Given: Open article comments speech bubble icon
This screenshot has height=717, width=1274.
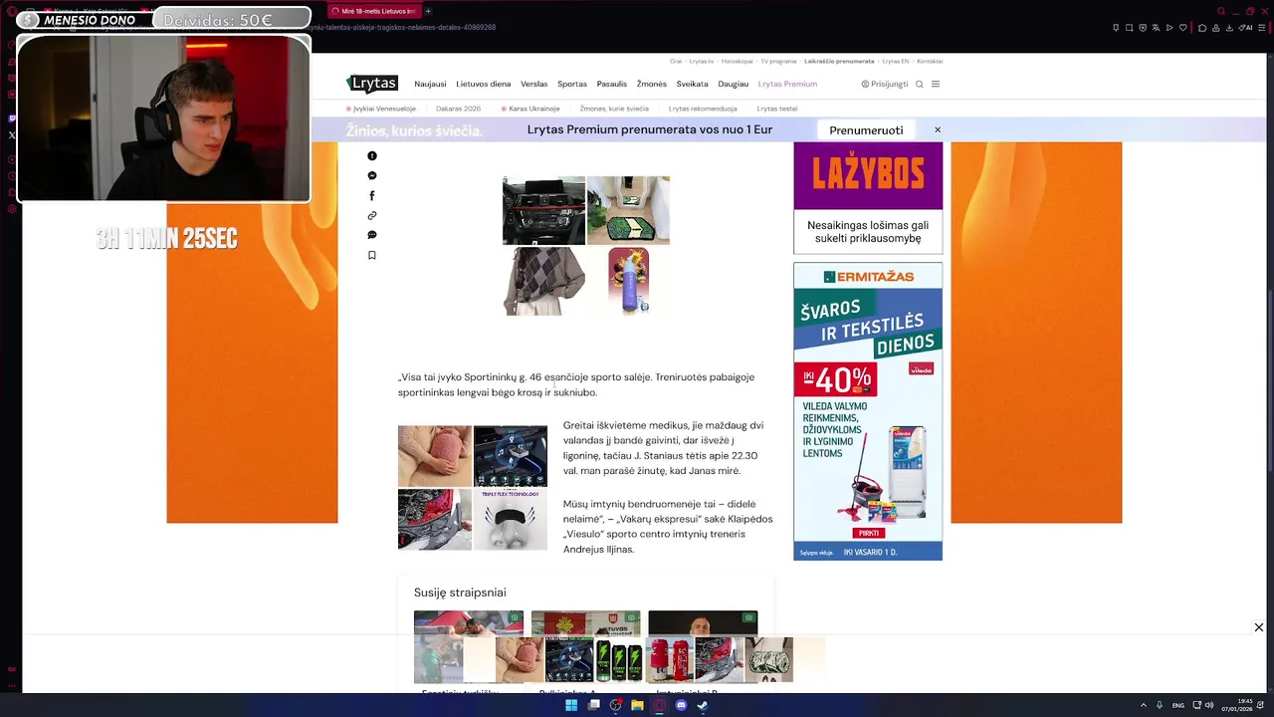Looking at the screenshot, I should click(x=372, y=236).
